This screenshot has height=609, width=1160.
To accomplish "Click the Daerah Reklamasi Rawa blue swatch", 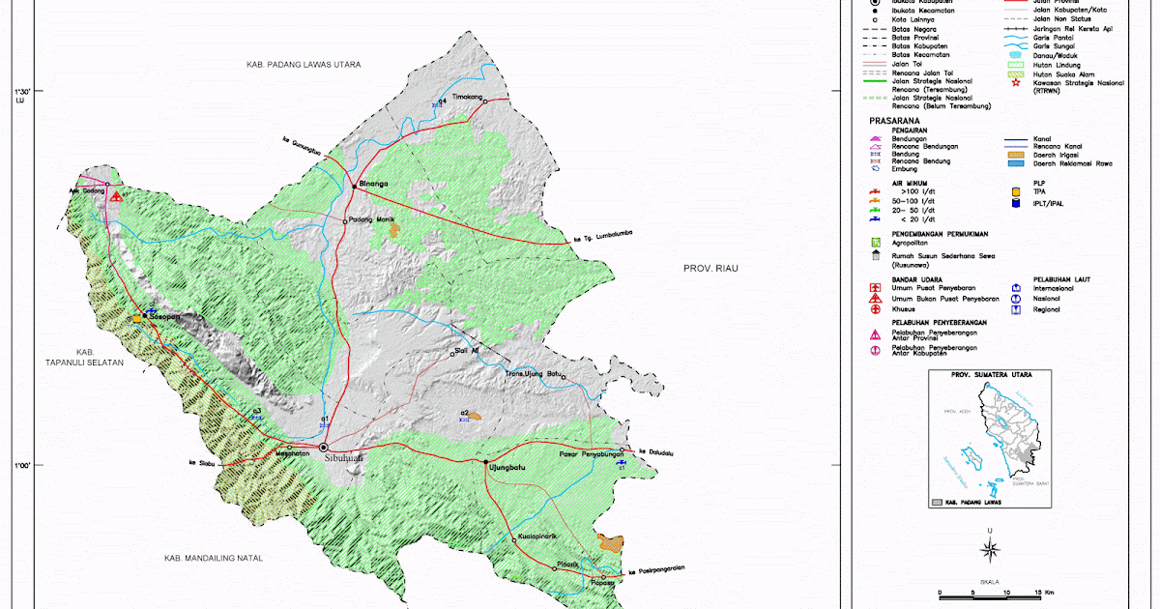I will pyautogui.click(x=1016, y=163).
